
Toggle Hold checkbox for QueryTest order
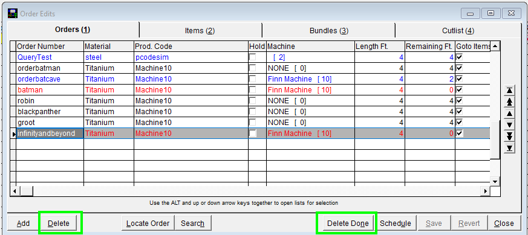click(x=252, y=57)
